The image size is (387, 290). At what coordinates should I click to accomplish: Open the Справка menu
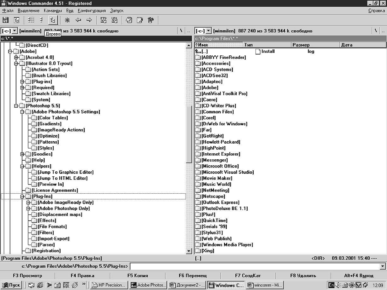click(x=376, y=11)
